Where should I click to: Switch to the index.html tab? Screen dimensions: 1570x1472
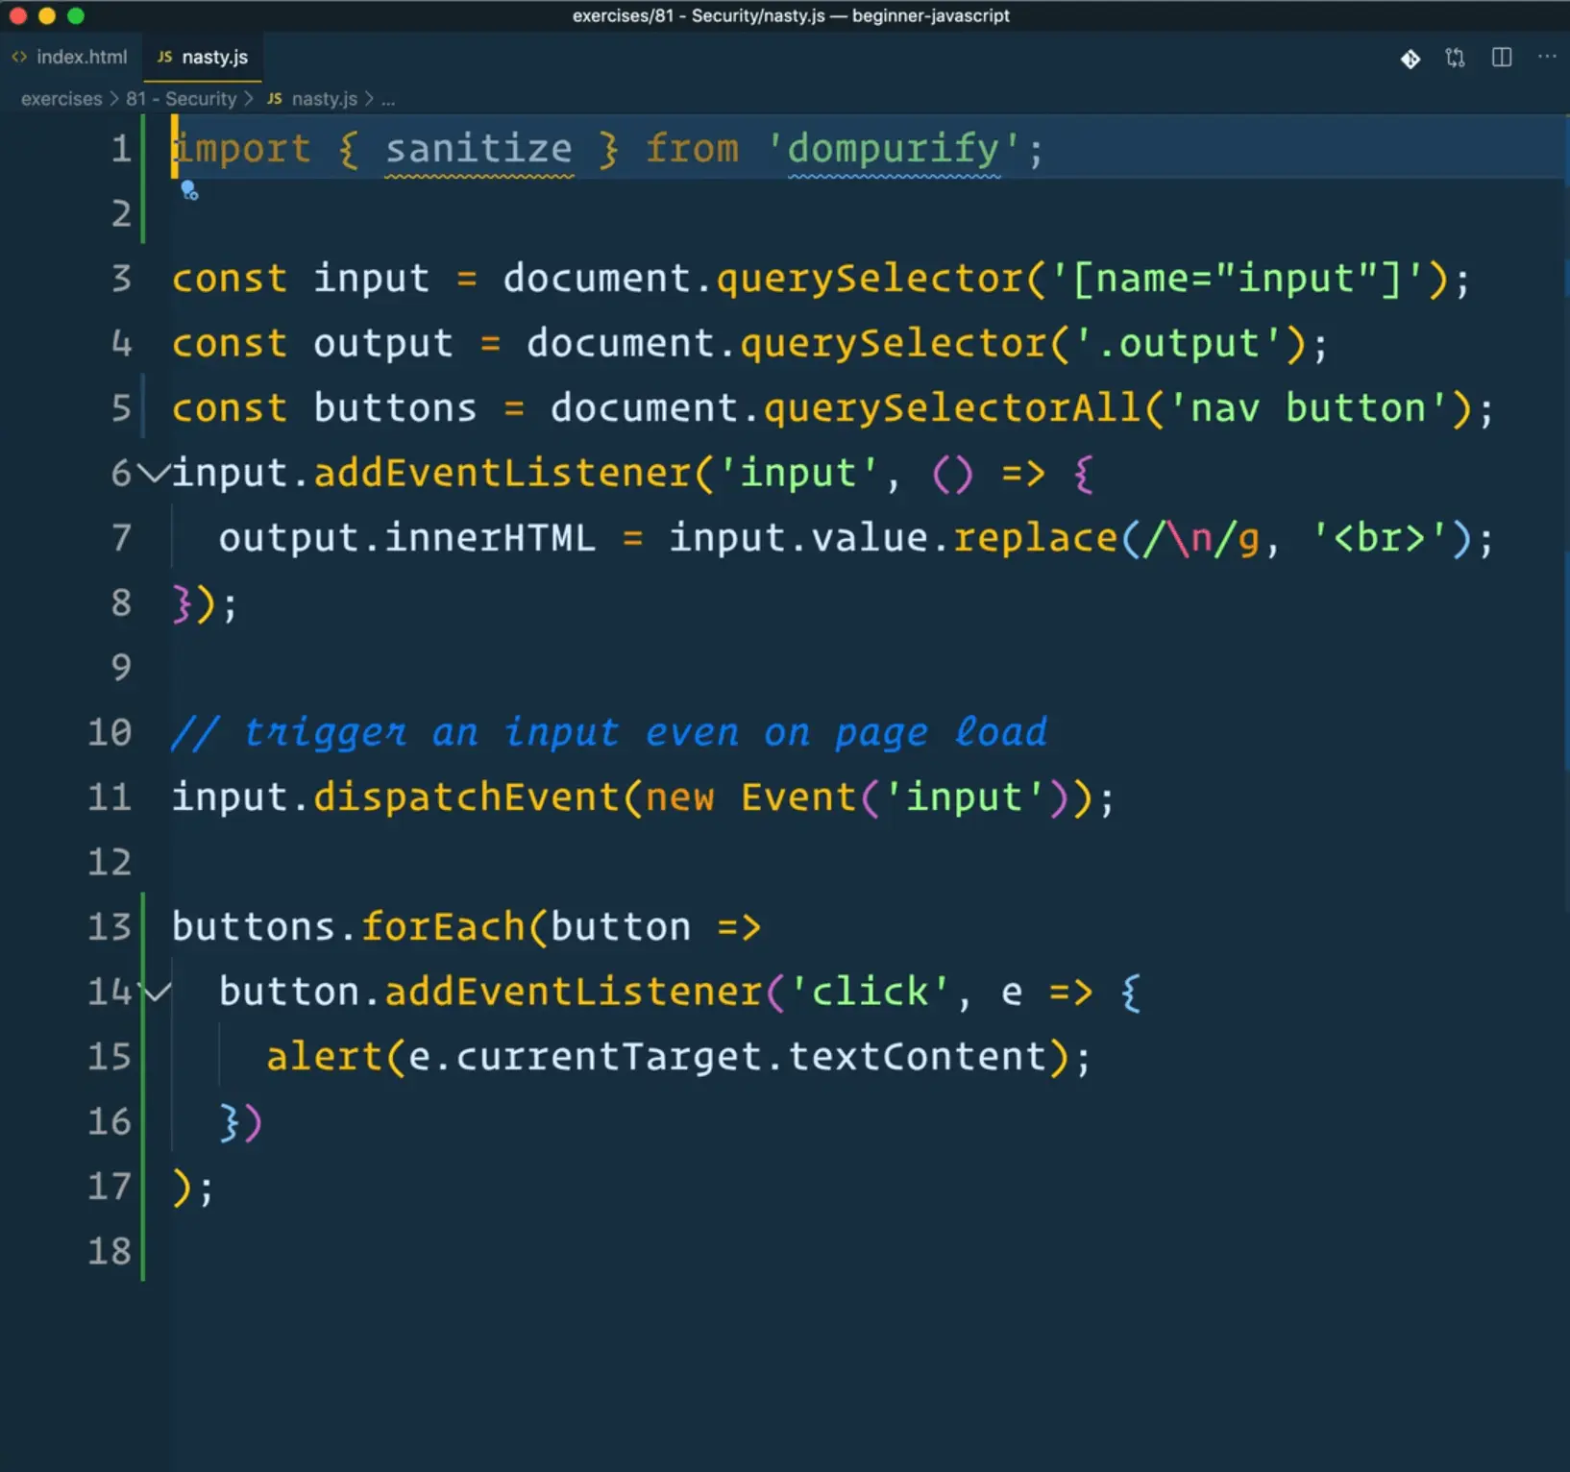coord(81,58)
